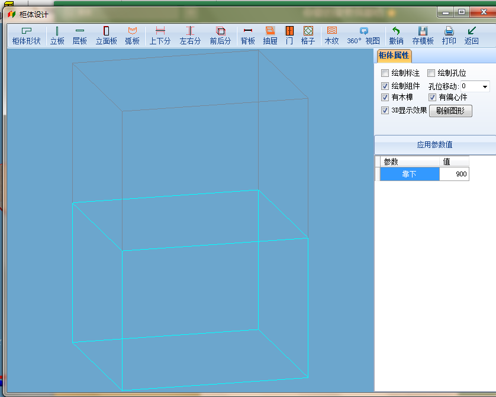Viewport: 496px width, 397px height.
Task: Undo with the 撤销 button
Action: [x=396, y=35]
